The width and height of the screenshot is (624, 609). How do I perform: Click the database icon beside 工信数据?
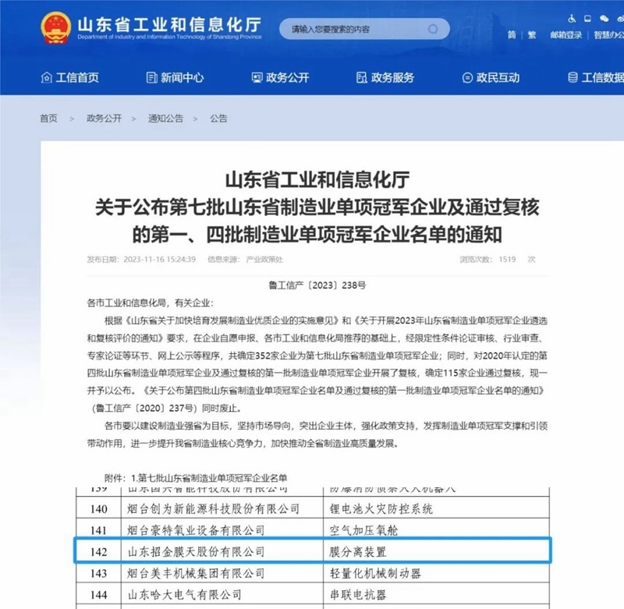click(573, 77)
